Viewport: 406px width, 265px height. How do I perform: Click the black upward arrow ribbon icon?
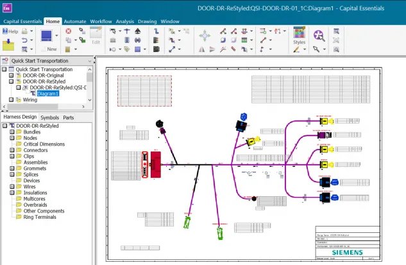[x=138, y=31]
